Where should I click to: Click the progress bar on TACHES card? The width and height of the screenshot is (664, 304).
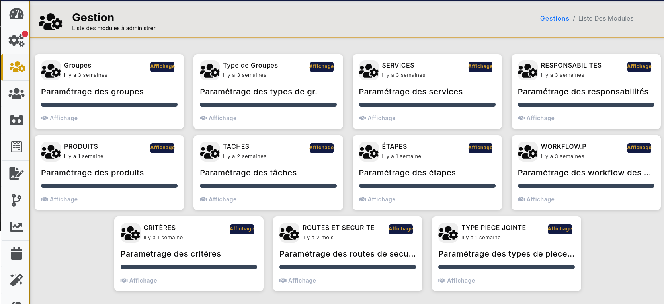(268, 186)
